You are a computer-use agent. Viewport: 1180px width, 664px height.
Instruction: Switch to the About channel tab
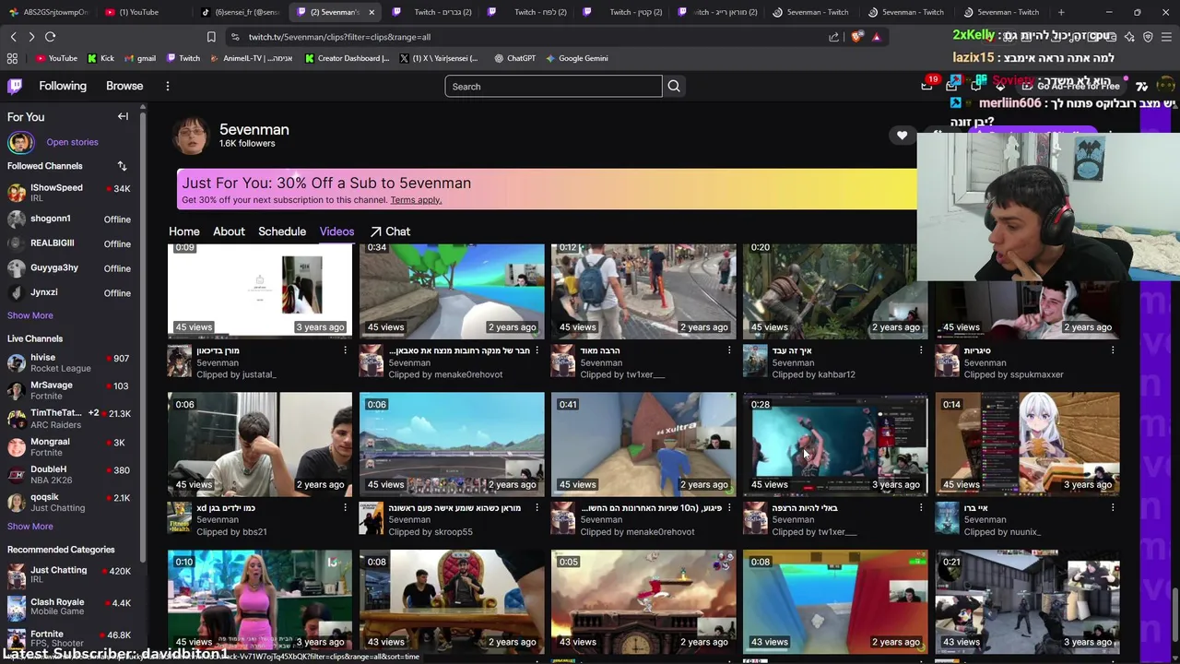tap(229, 231)
